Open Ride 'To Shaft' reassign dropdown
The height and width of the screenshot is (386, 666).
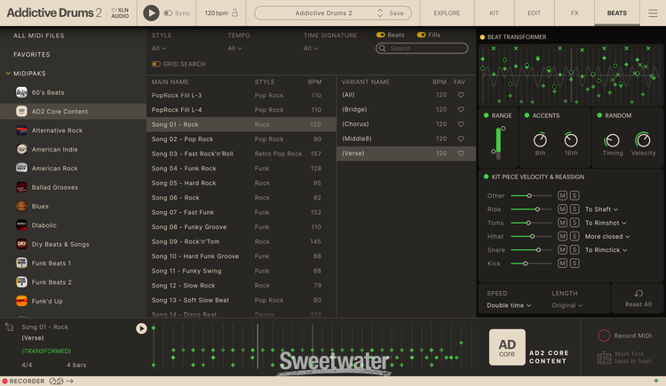click(601, 209)
